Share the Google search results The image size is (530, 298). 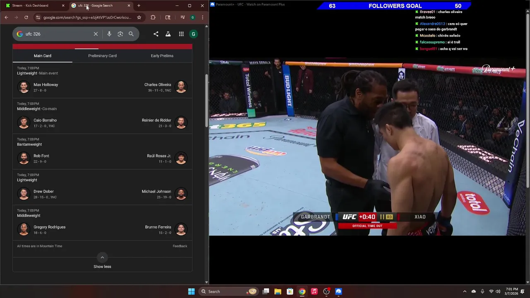tap(156, 34)
